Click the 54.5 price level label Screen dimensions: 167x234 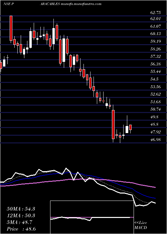point(154,80)
